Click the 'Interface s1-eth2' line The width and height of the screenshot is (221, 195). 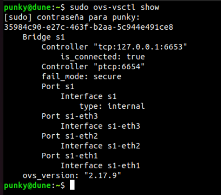coord(100,146)
